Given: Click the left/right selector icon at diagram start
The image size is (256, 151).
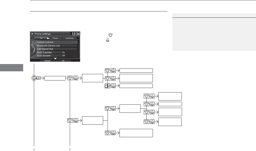Looking at the screenshot, I should click(36, 78).
